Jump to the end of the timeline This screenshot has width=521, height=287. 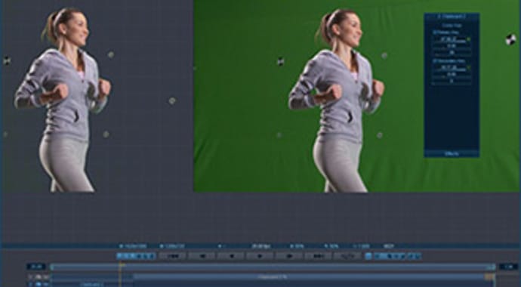[x=318, y=256]
